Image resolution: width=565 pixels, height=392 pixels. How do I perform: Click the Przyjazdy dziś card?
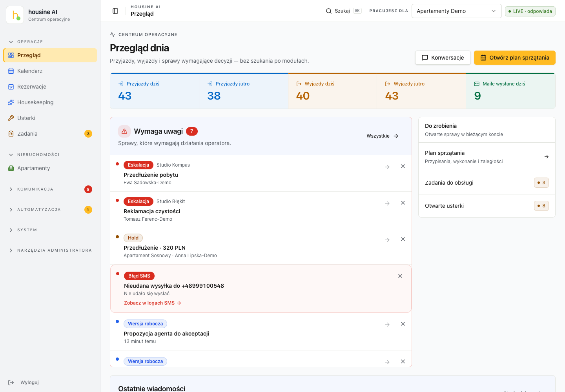pyautogui.click(x=155, y=91)
